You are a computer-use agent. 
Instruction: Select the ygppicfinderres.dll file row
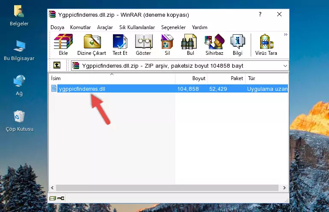coord(169,89)
